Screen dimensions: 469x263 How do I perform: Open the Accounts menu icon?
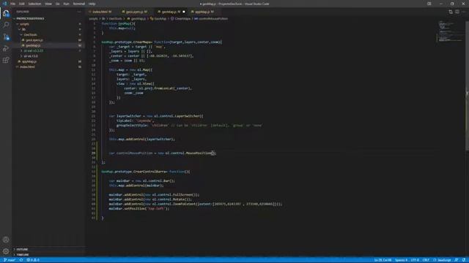click(6, 240)
